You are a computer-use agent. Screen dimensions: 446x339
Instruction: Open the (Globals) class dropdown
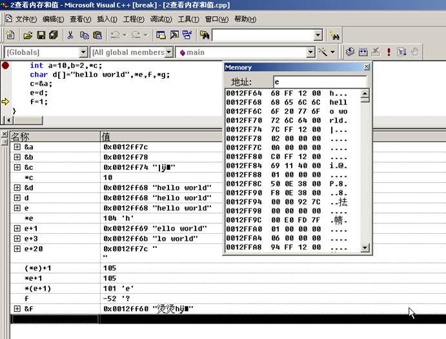click(x=83, y=52)
